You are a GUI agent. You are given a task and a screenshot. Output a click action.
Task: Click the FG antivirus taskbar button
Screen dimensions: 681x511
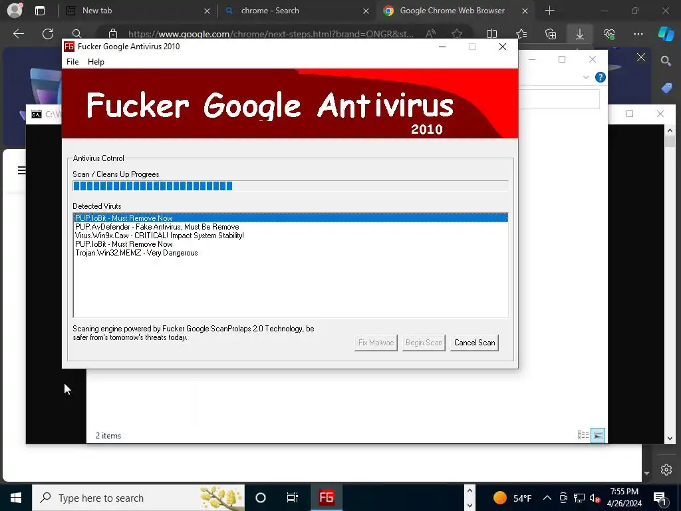coord(326,498)
